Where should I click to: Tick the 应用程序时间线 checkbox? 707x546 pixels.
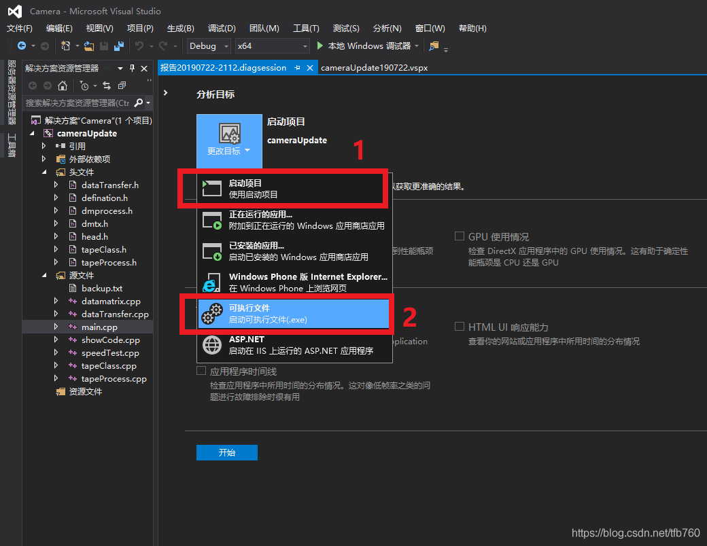pos(201,371)
